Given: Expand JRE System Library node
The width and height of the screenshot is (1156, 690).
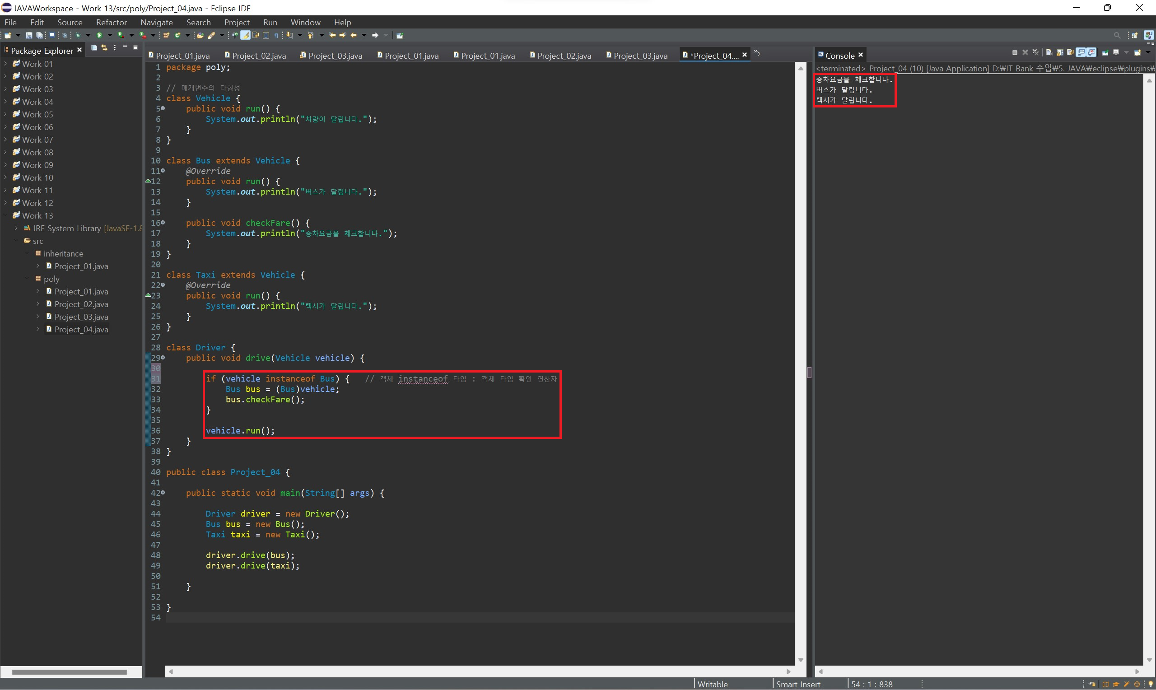Looking at the screenshot, I should [16, 228].
